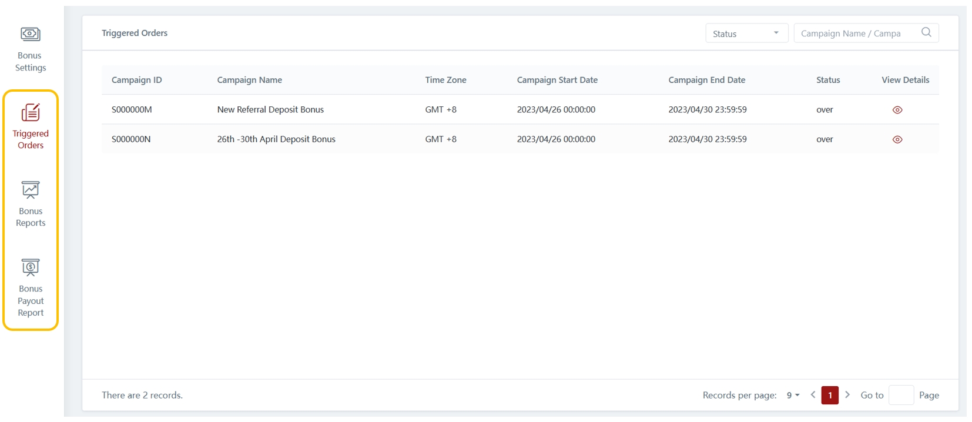This screenshot has height=422, width=972.
Task: Go to the next page arrow
Action: pyautogui.click(x=847, y=395)
